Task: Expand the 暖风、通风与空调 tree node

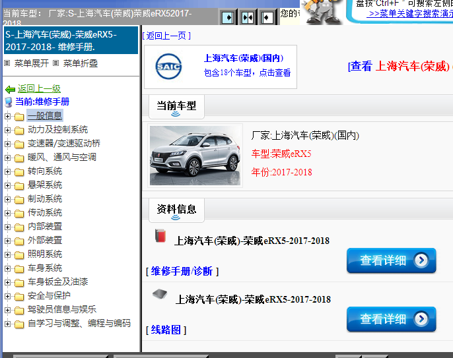Action: (7, 158)
